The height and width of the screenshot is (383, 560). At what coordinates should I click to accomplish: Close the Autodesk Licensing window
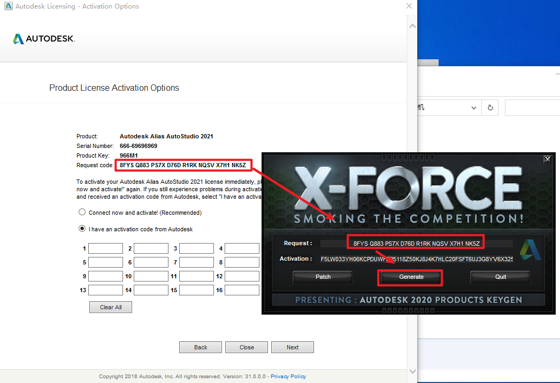[409, 6]
